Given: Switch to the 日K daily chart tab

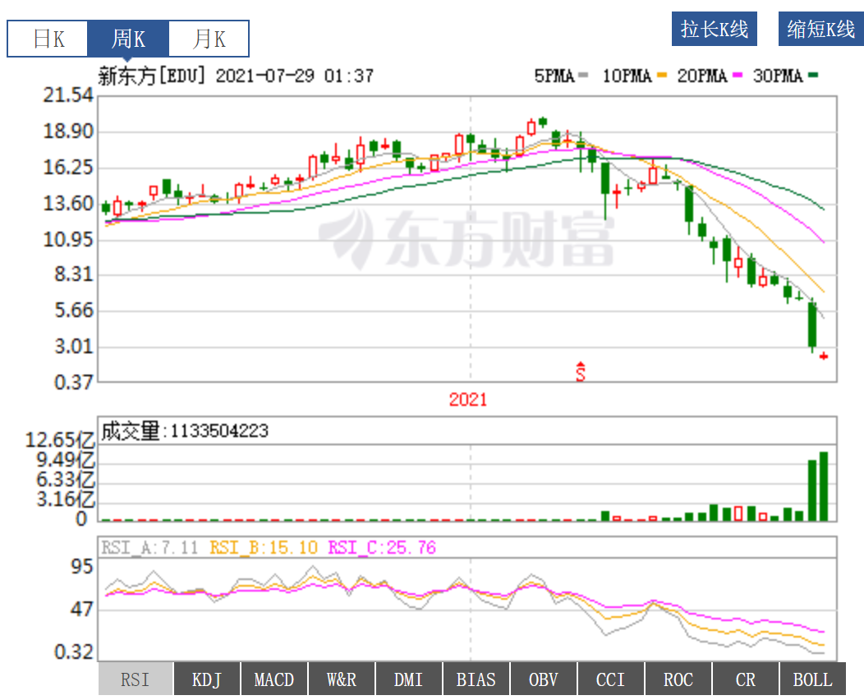Looking at the screenshot, I should coord(48,39).
